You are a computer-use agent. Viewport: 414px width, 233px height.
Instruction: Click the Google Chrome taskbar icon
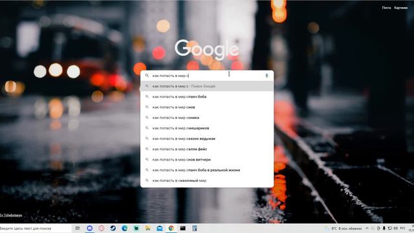point(171,228)
